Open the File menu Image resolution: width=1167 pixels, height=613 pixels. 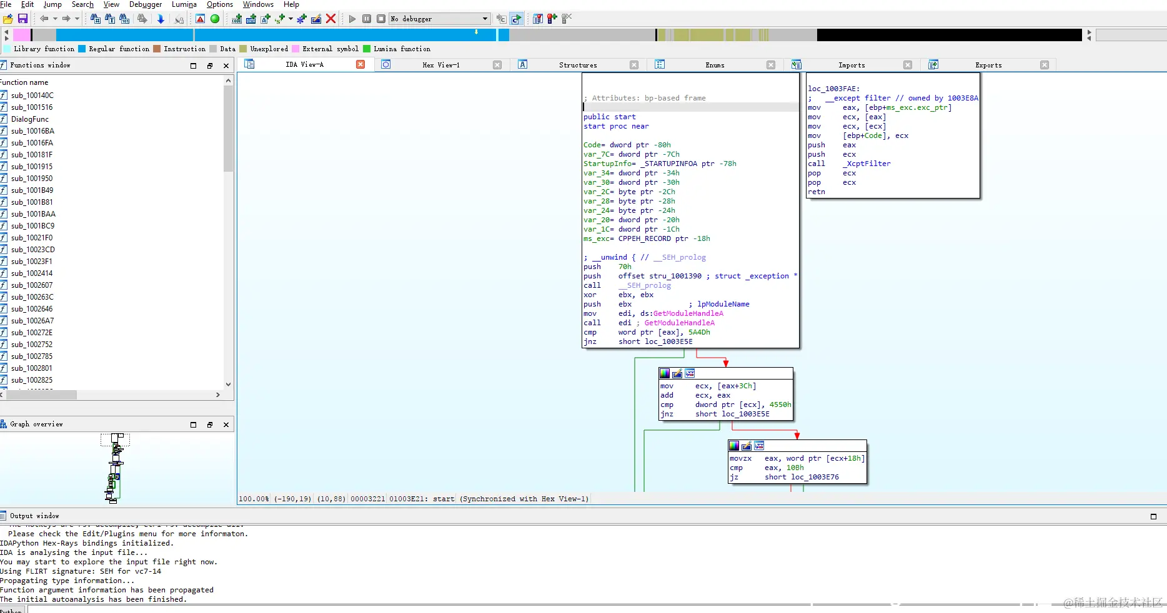click(6, 4)
